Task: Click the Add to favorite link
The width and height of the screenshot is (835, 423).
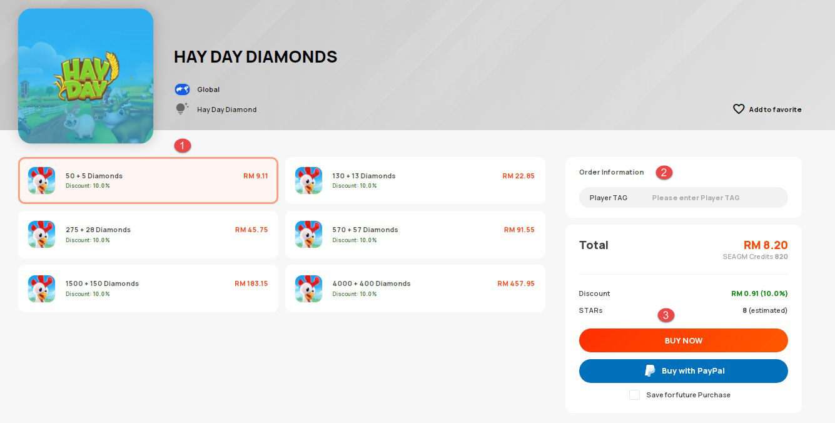Action: point(767,109)
